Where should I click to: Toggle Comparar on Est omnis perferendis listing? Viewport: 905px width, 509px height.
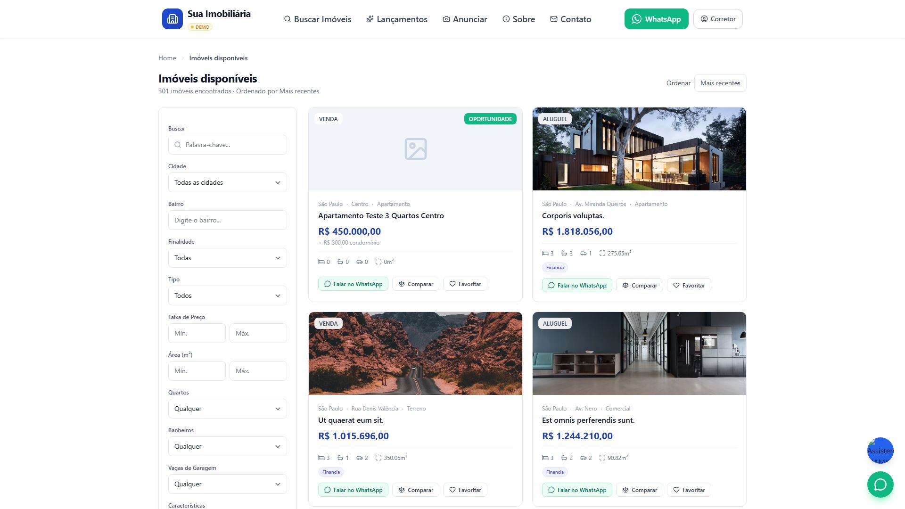pos(640,490)
